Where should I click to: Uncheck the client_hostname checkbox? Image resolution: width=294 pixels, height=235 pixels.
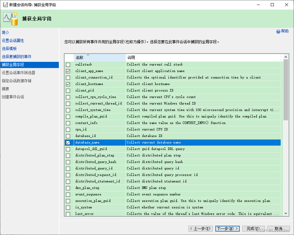[x=68, y=84]
